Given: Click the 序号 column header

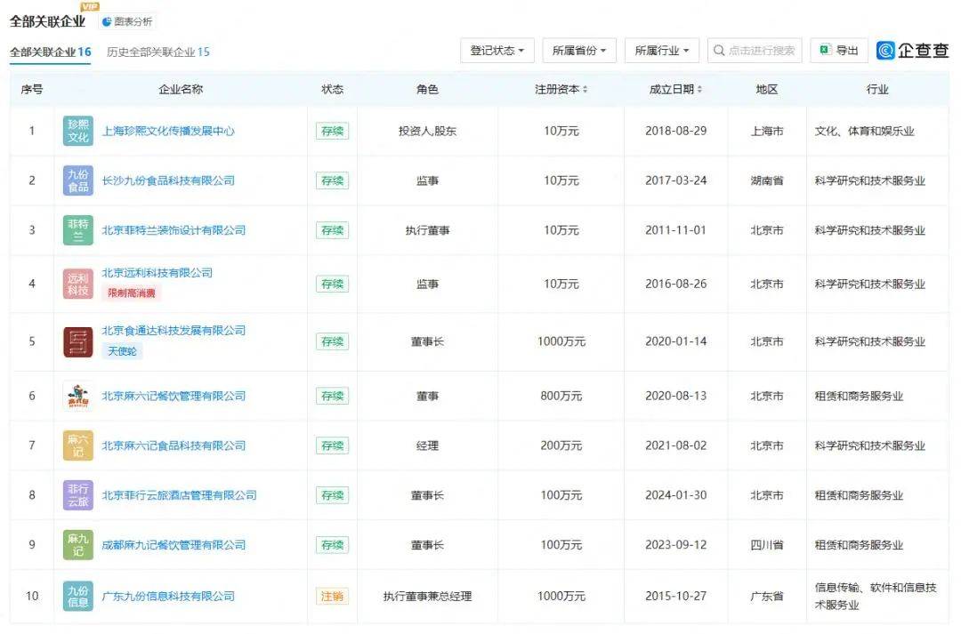Looking at the screenshot, I should pos(32,90).
